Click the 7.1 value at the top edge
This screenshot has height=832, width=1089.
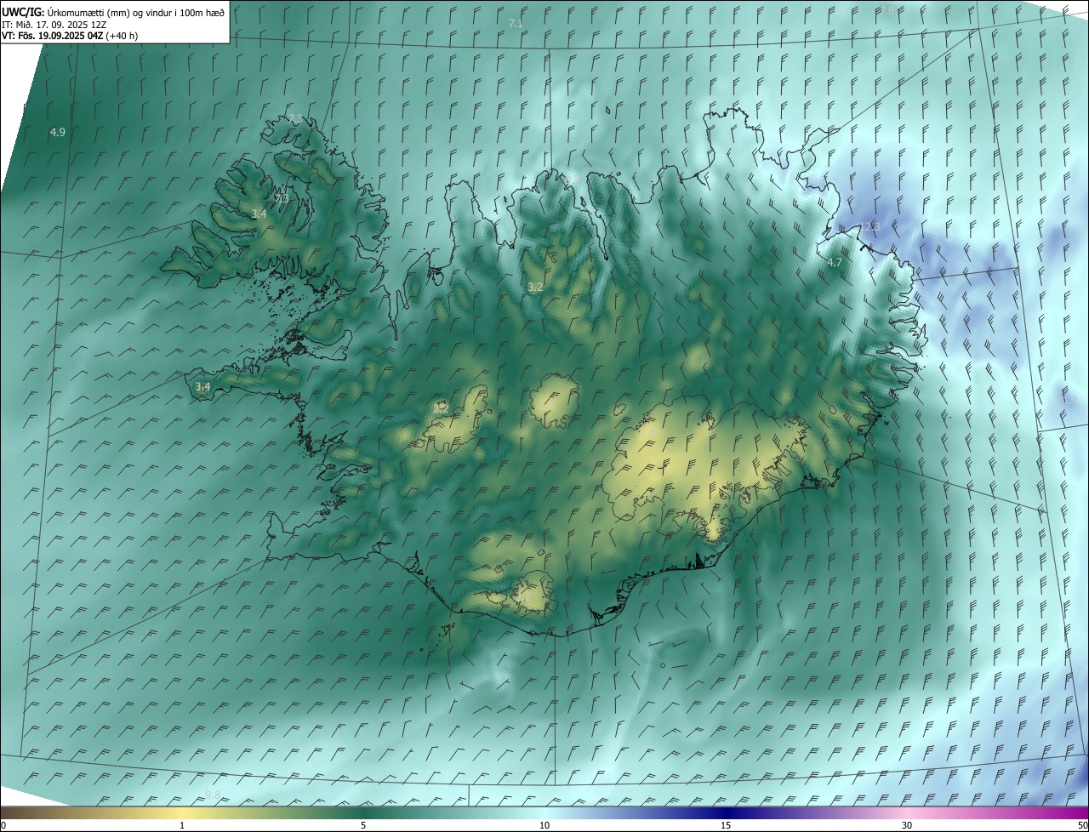point(516,24)
